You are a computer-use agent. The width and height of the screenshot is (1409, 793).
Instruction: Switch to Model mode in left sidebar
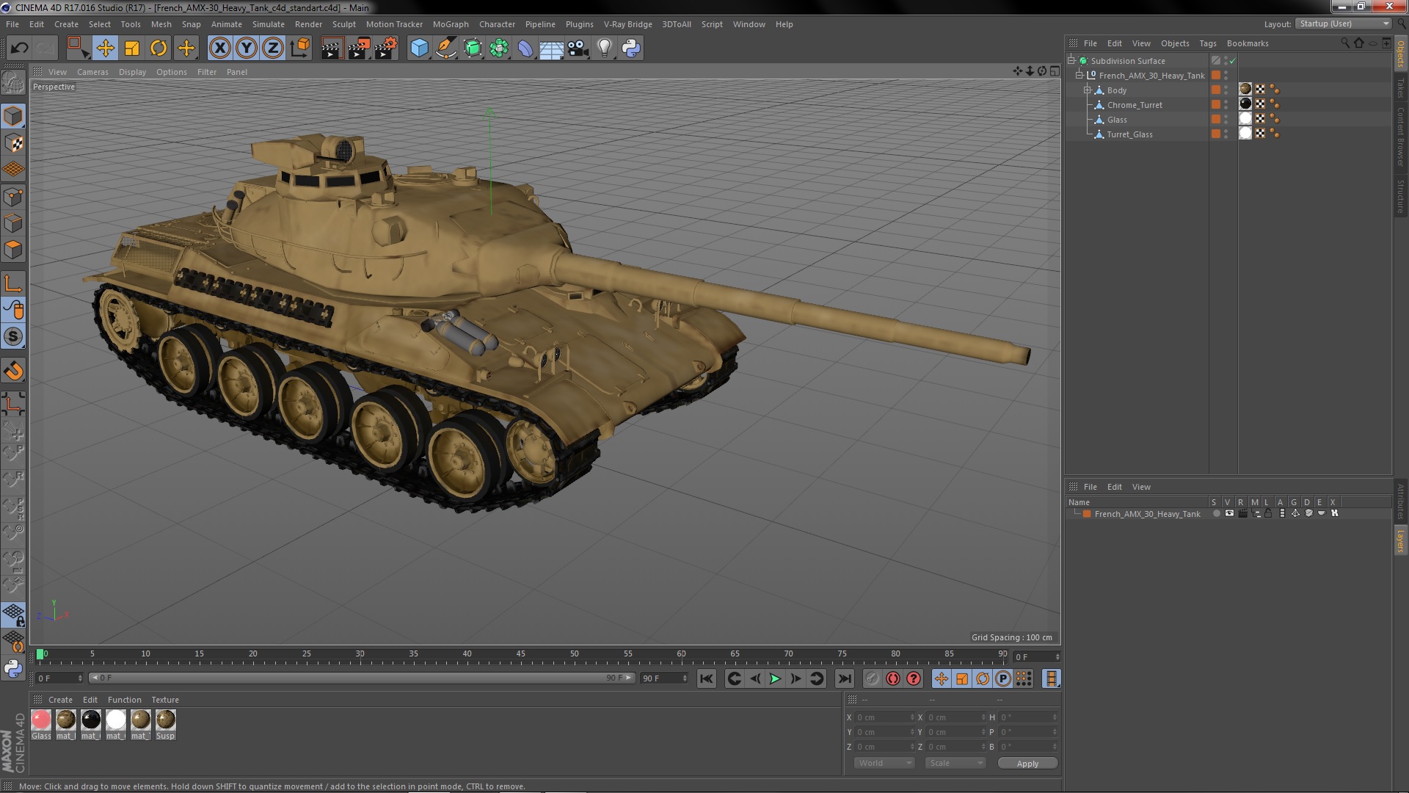(13, 116)
